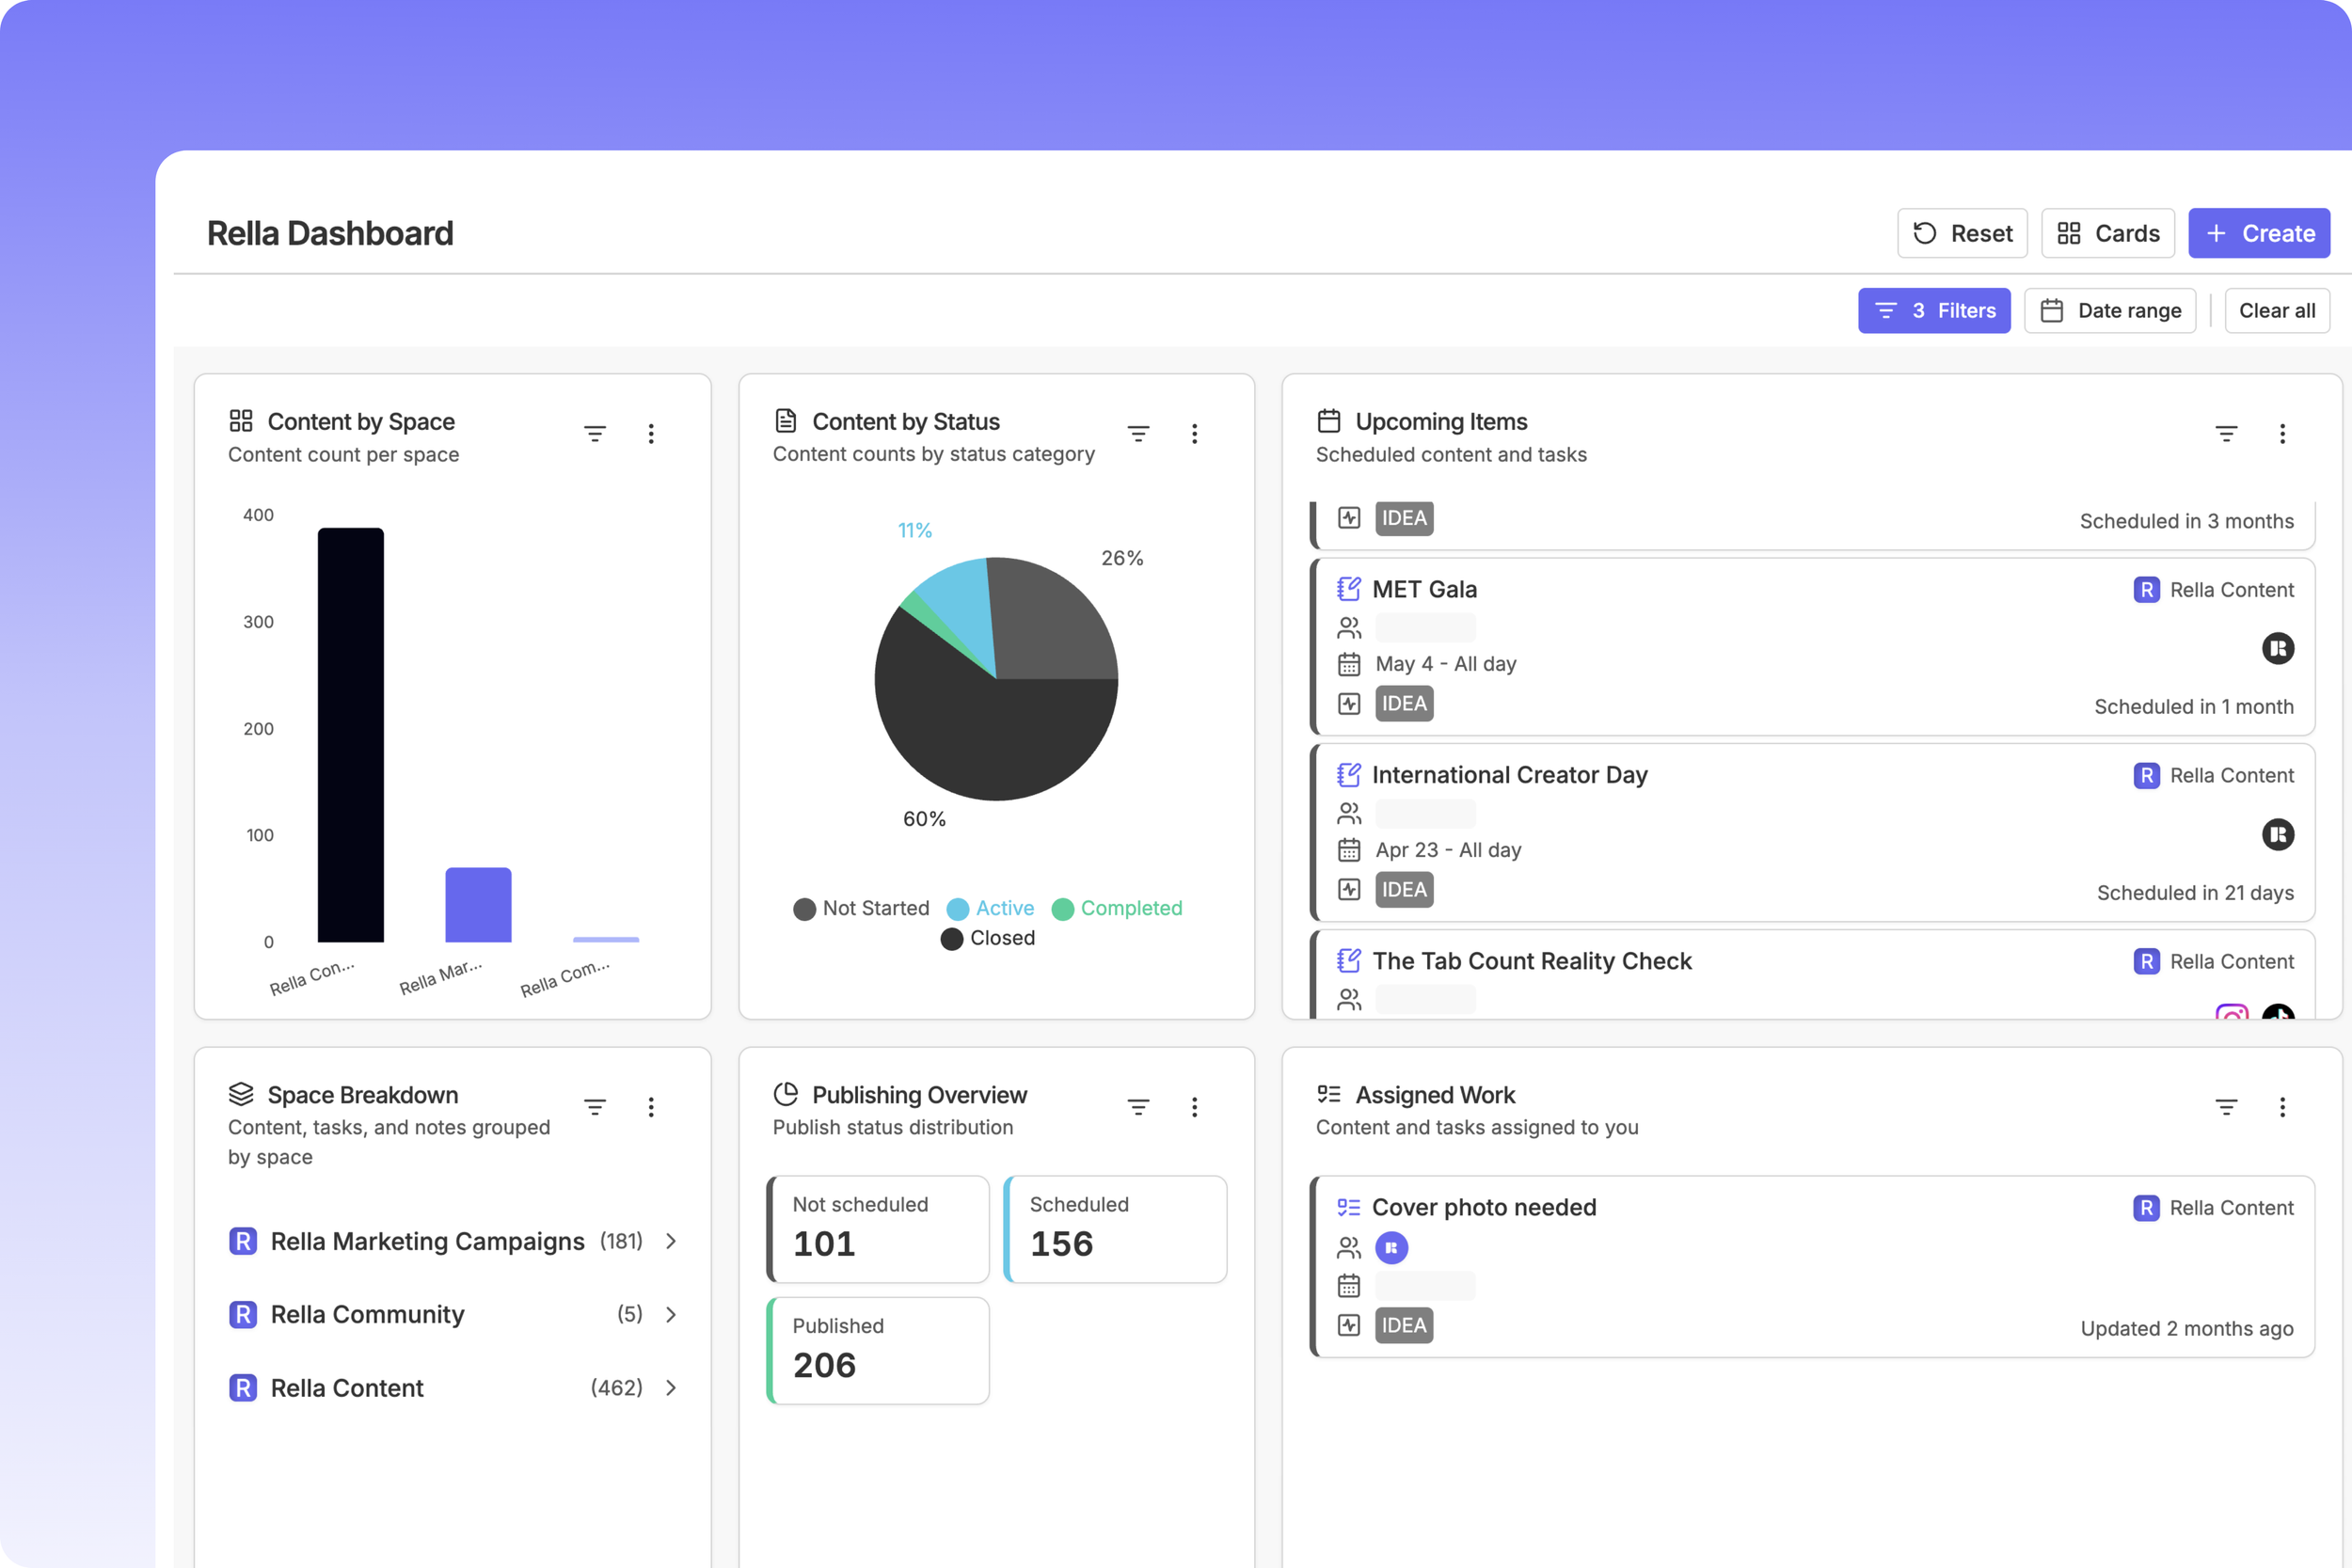
Task: Open three-dot menu on Assigned Work card
Action: click(2282, 1106)
